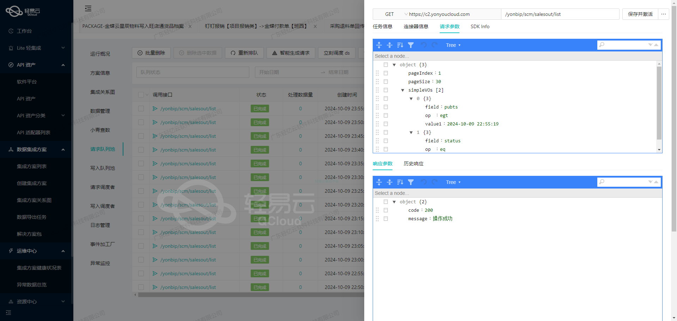Image resolution: width=677 pixels, height=321 pixels.
Task: Open 写入队列池 in the left menu
Action: click(103, 168)
